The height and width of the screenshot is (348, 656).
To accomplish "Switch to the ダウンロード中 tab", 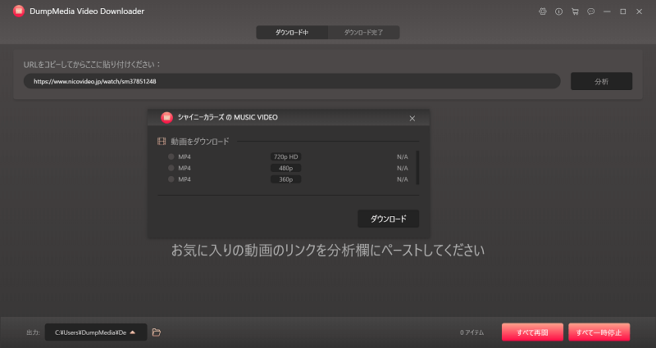I will (292, 32).
